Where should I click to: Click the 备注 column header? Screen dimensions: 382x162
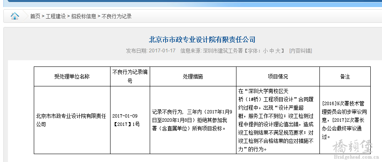pos(345,76)
